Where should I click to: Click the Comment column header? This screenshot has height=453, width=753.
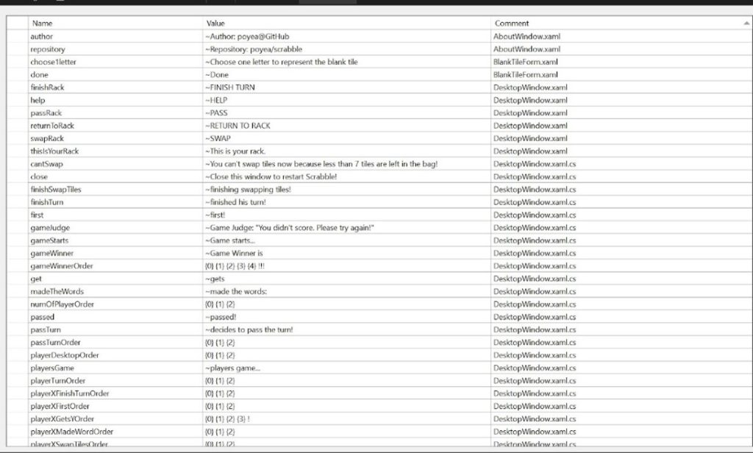pos(512,24)
